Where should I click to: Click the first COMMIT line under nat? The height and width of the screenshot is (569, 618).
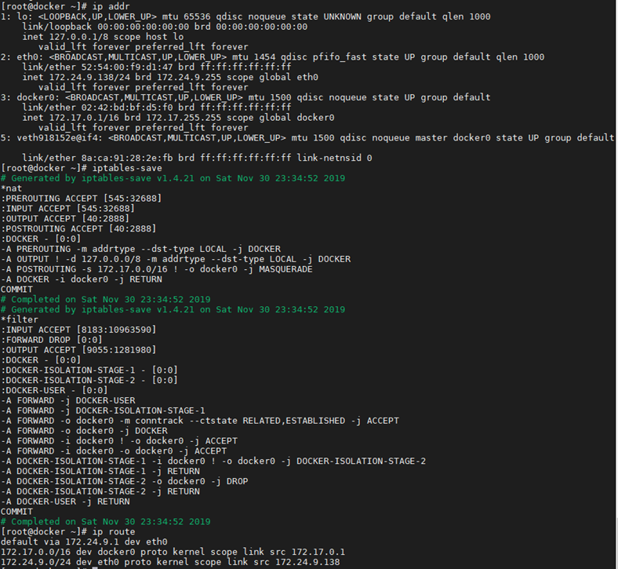click(x=17, y=289)
